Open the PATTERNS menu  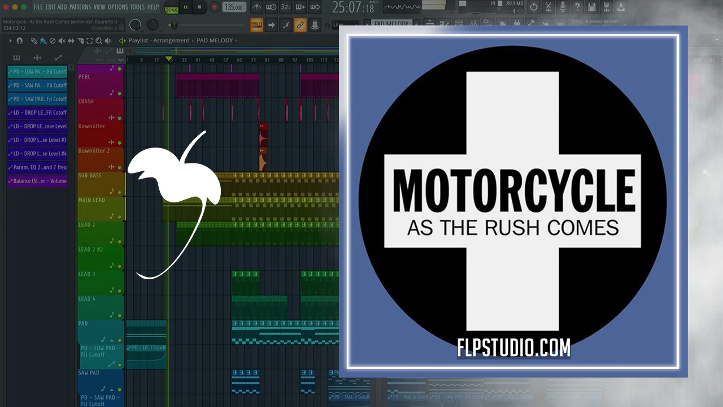click(x=80, y=7)
